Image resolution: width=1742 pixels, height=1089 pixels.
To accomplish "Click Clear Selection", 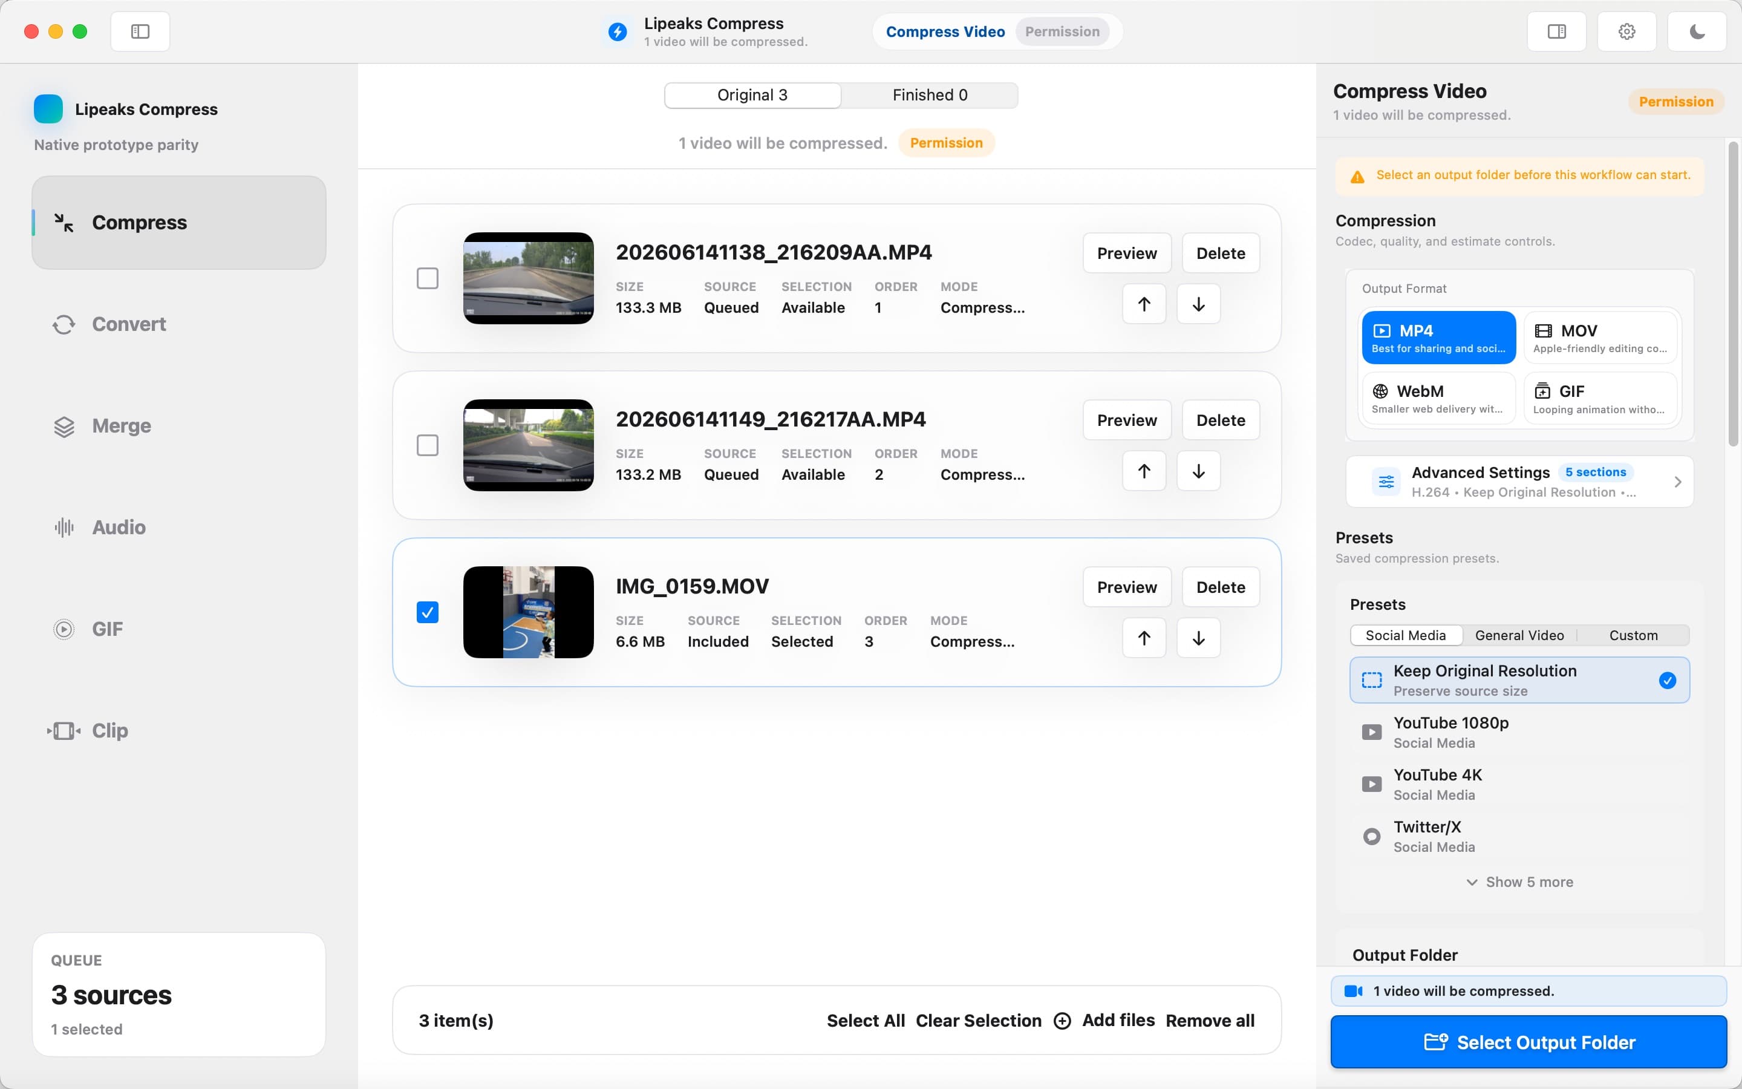I will [978, 1021].
